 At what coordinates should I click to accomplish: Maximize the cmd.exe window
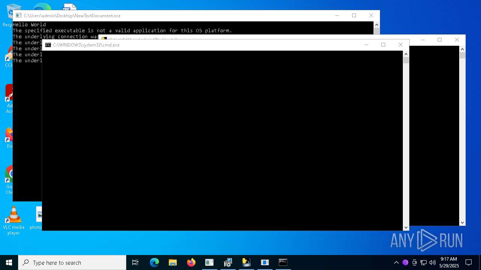point(383,45)
